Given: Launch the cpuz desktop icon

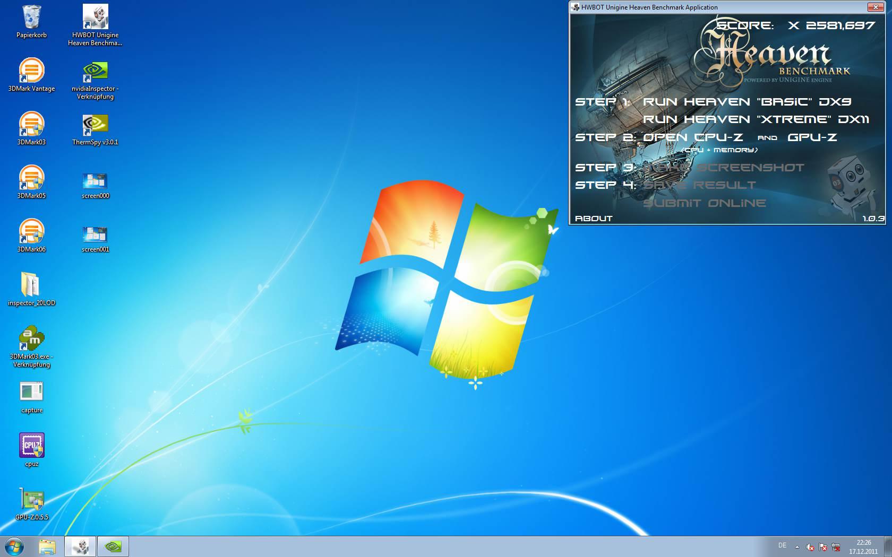Looking at the screenshot, I should 31,450.
